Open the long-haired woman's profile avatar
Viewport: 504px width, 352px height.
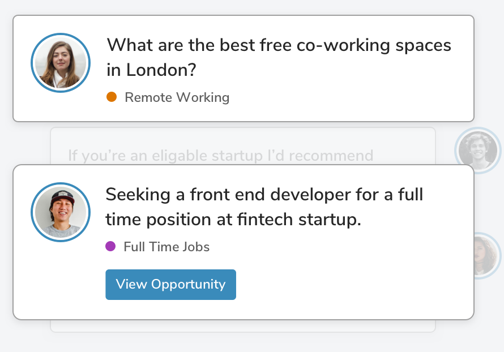tap(61, 63)
